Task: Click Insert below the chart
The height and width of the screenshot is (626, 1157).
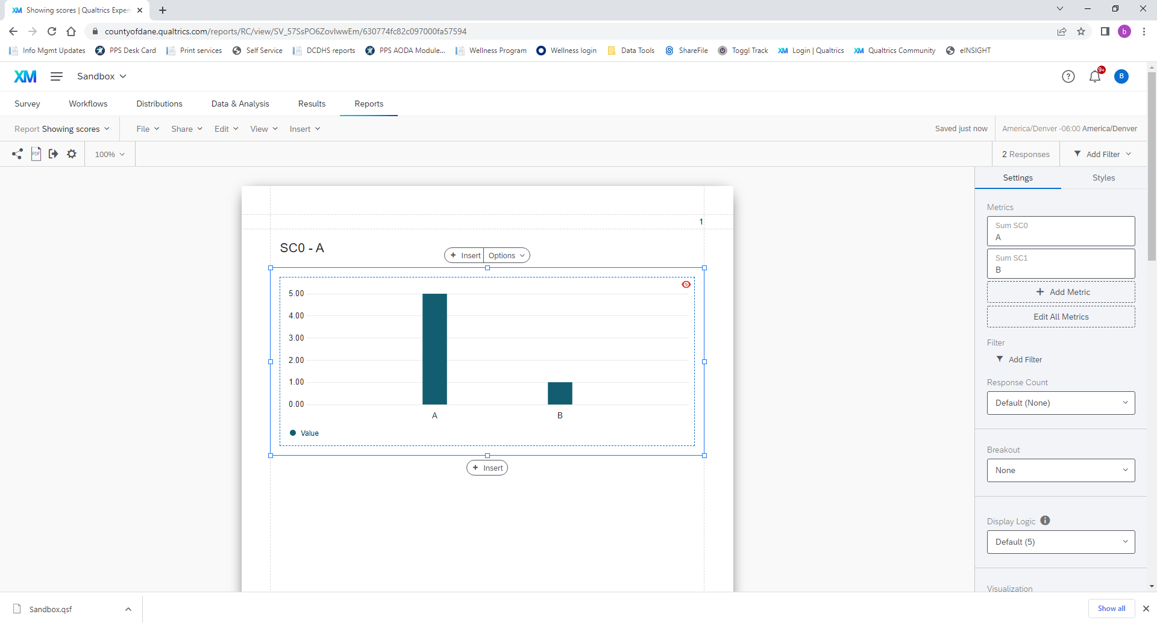Action: pyautogui.click(x=487, y=468)
